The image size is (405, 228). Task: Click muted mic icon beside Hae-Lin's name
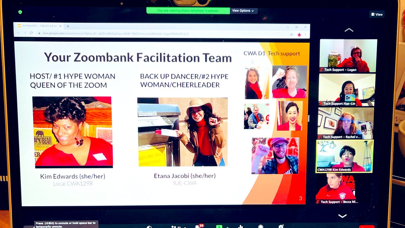click(x=320, y=104)
